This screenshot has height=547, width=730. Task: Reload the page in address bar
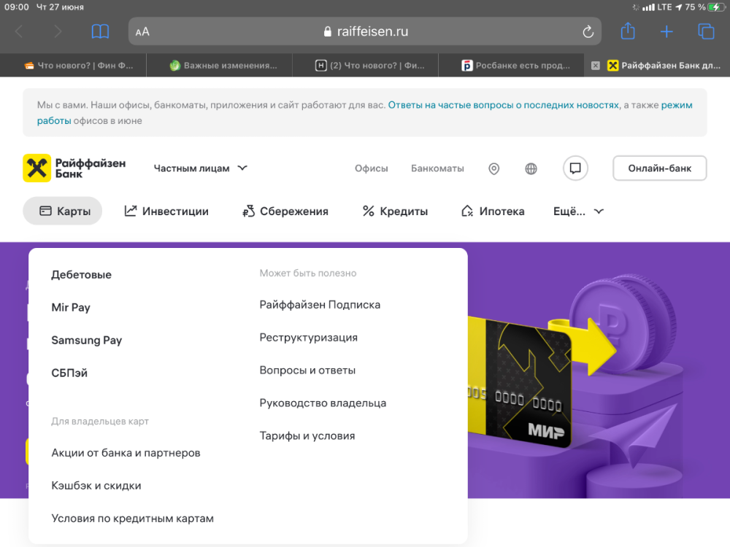pos(588,31)
